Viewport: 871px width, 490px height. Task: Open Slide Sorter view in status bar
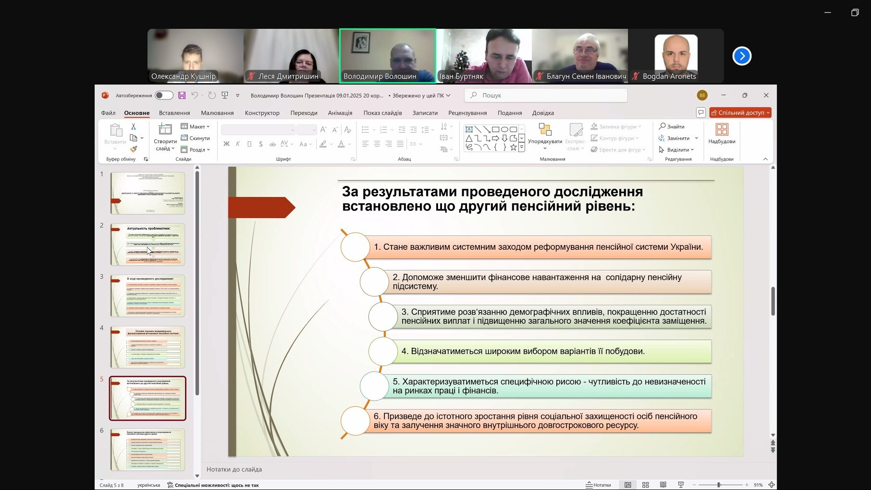pyautogui.click(x=645, y=485)
